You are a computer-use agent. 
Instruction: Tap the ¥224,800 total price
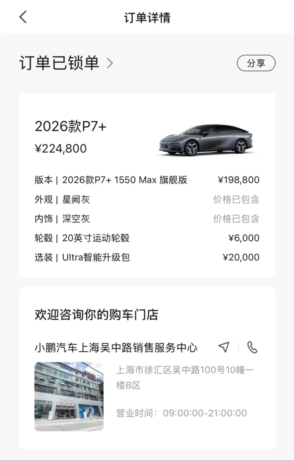pyautogui.click(x=61, y=149)
